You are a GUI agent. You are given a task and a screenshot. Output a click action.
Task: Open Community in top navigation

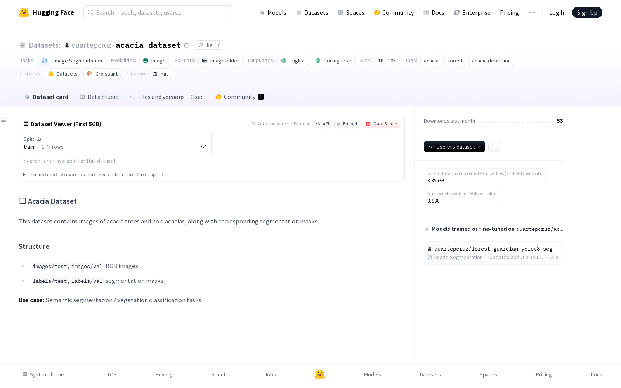(394, 12)
